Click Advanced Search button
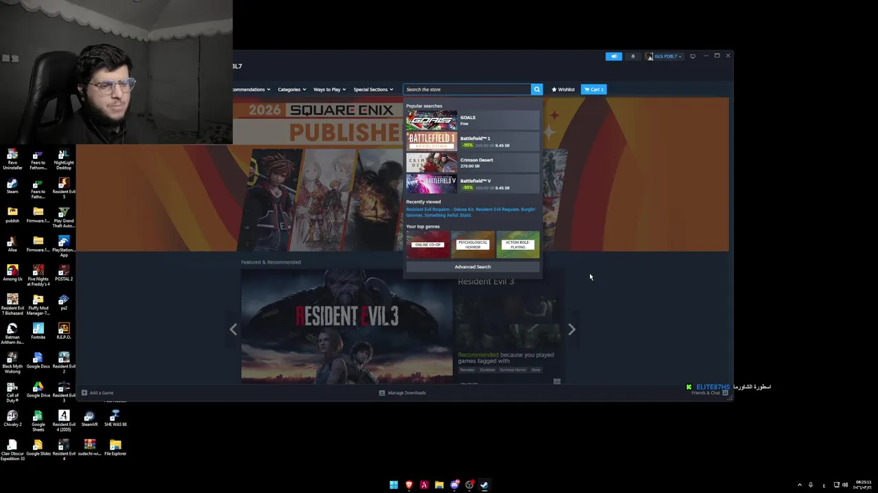The height and width of the screenshot is (493, 878). (473, 267)
